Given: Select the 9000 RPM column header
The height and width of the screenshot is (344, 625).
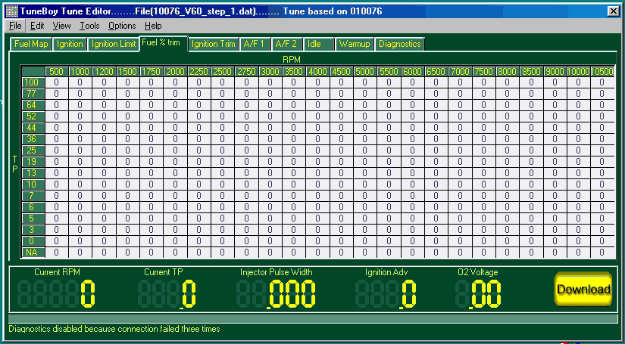Looking at the screenshot, I should 555,72.
